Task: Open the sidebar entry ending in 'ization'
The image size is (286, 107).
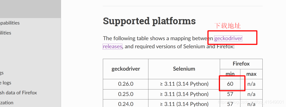Action: (7, 103)
